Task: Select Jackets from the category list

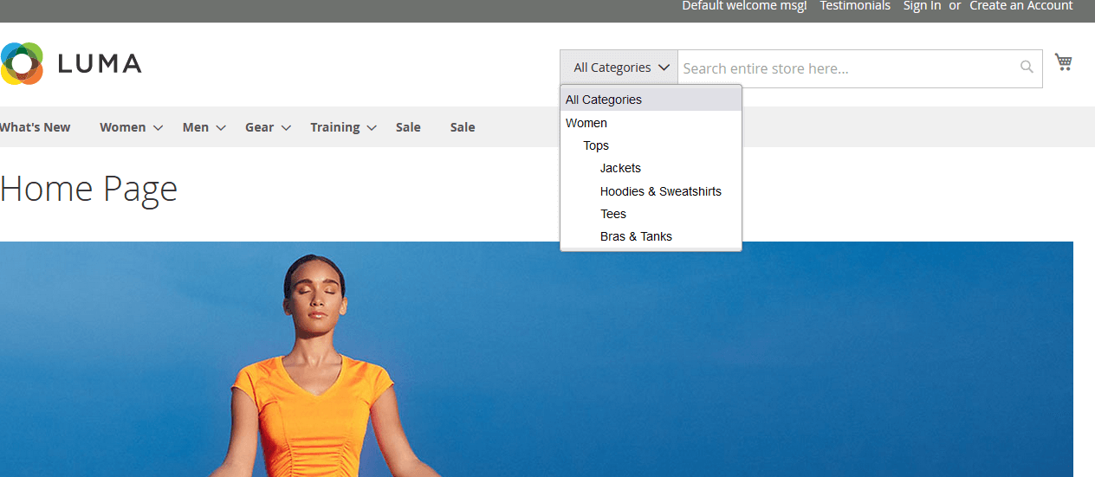Action: [x=620, y=168]
